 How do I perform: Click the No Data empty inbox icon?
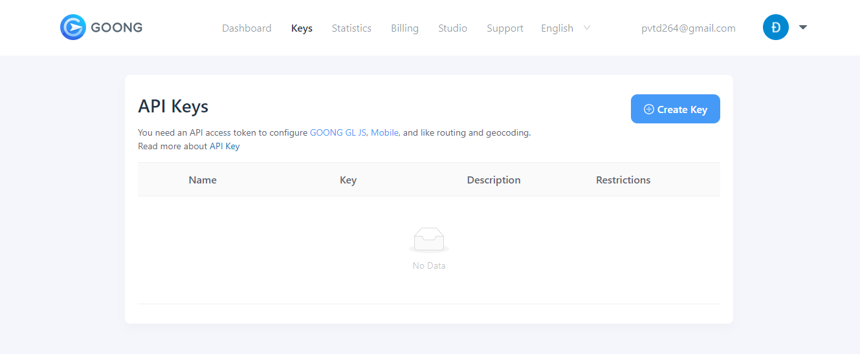tap(428, 240)
